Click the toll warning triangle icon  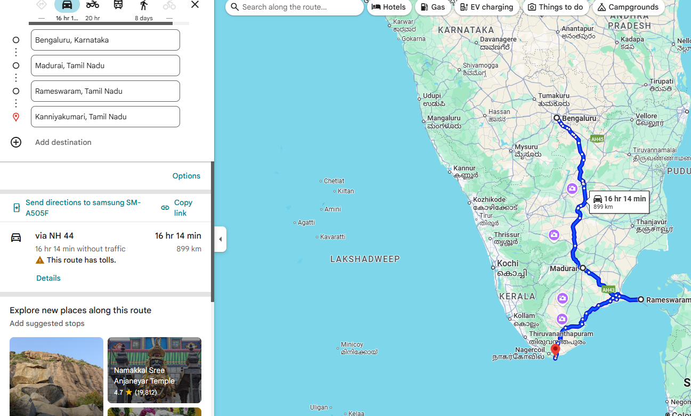tap(40, 260)
